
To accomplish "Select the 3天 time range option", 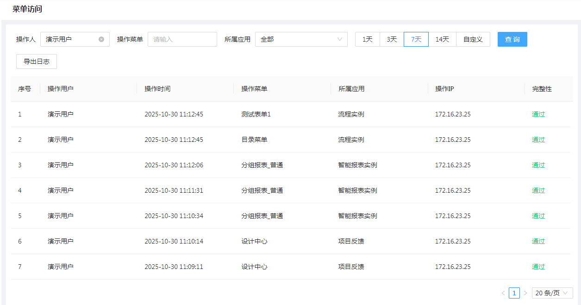I will point(392,39).
